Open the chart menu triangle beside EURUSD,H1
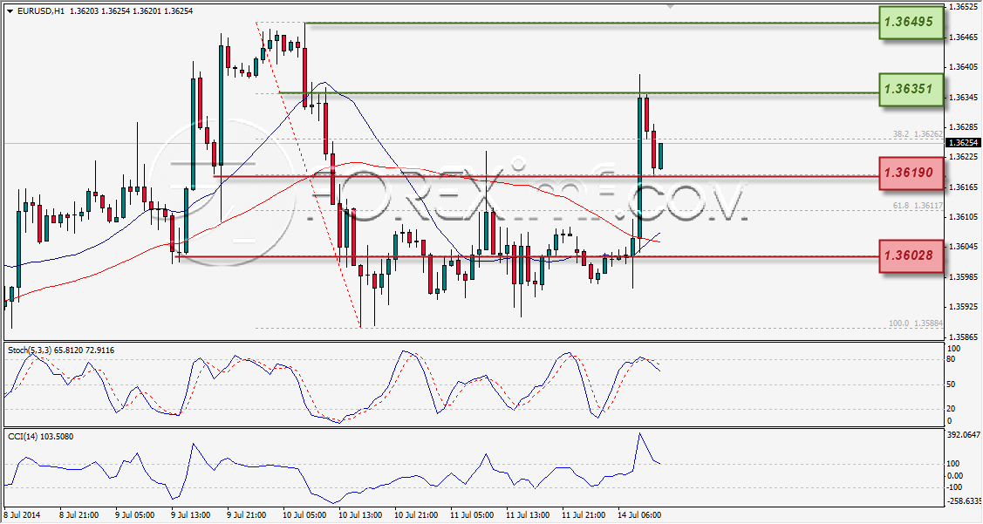This screenshot has height=524, width=983. [x=10, y=11]
